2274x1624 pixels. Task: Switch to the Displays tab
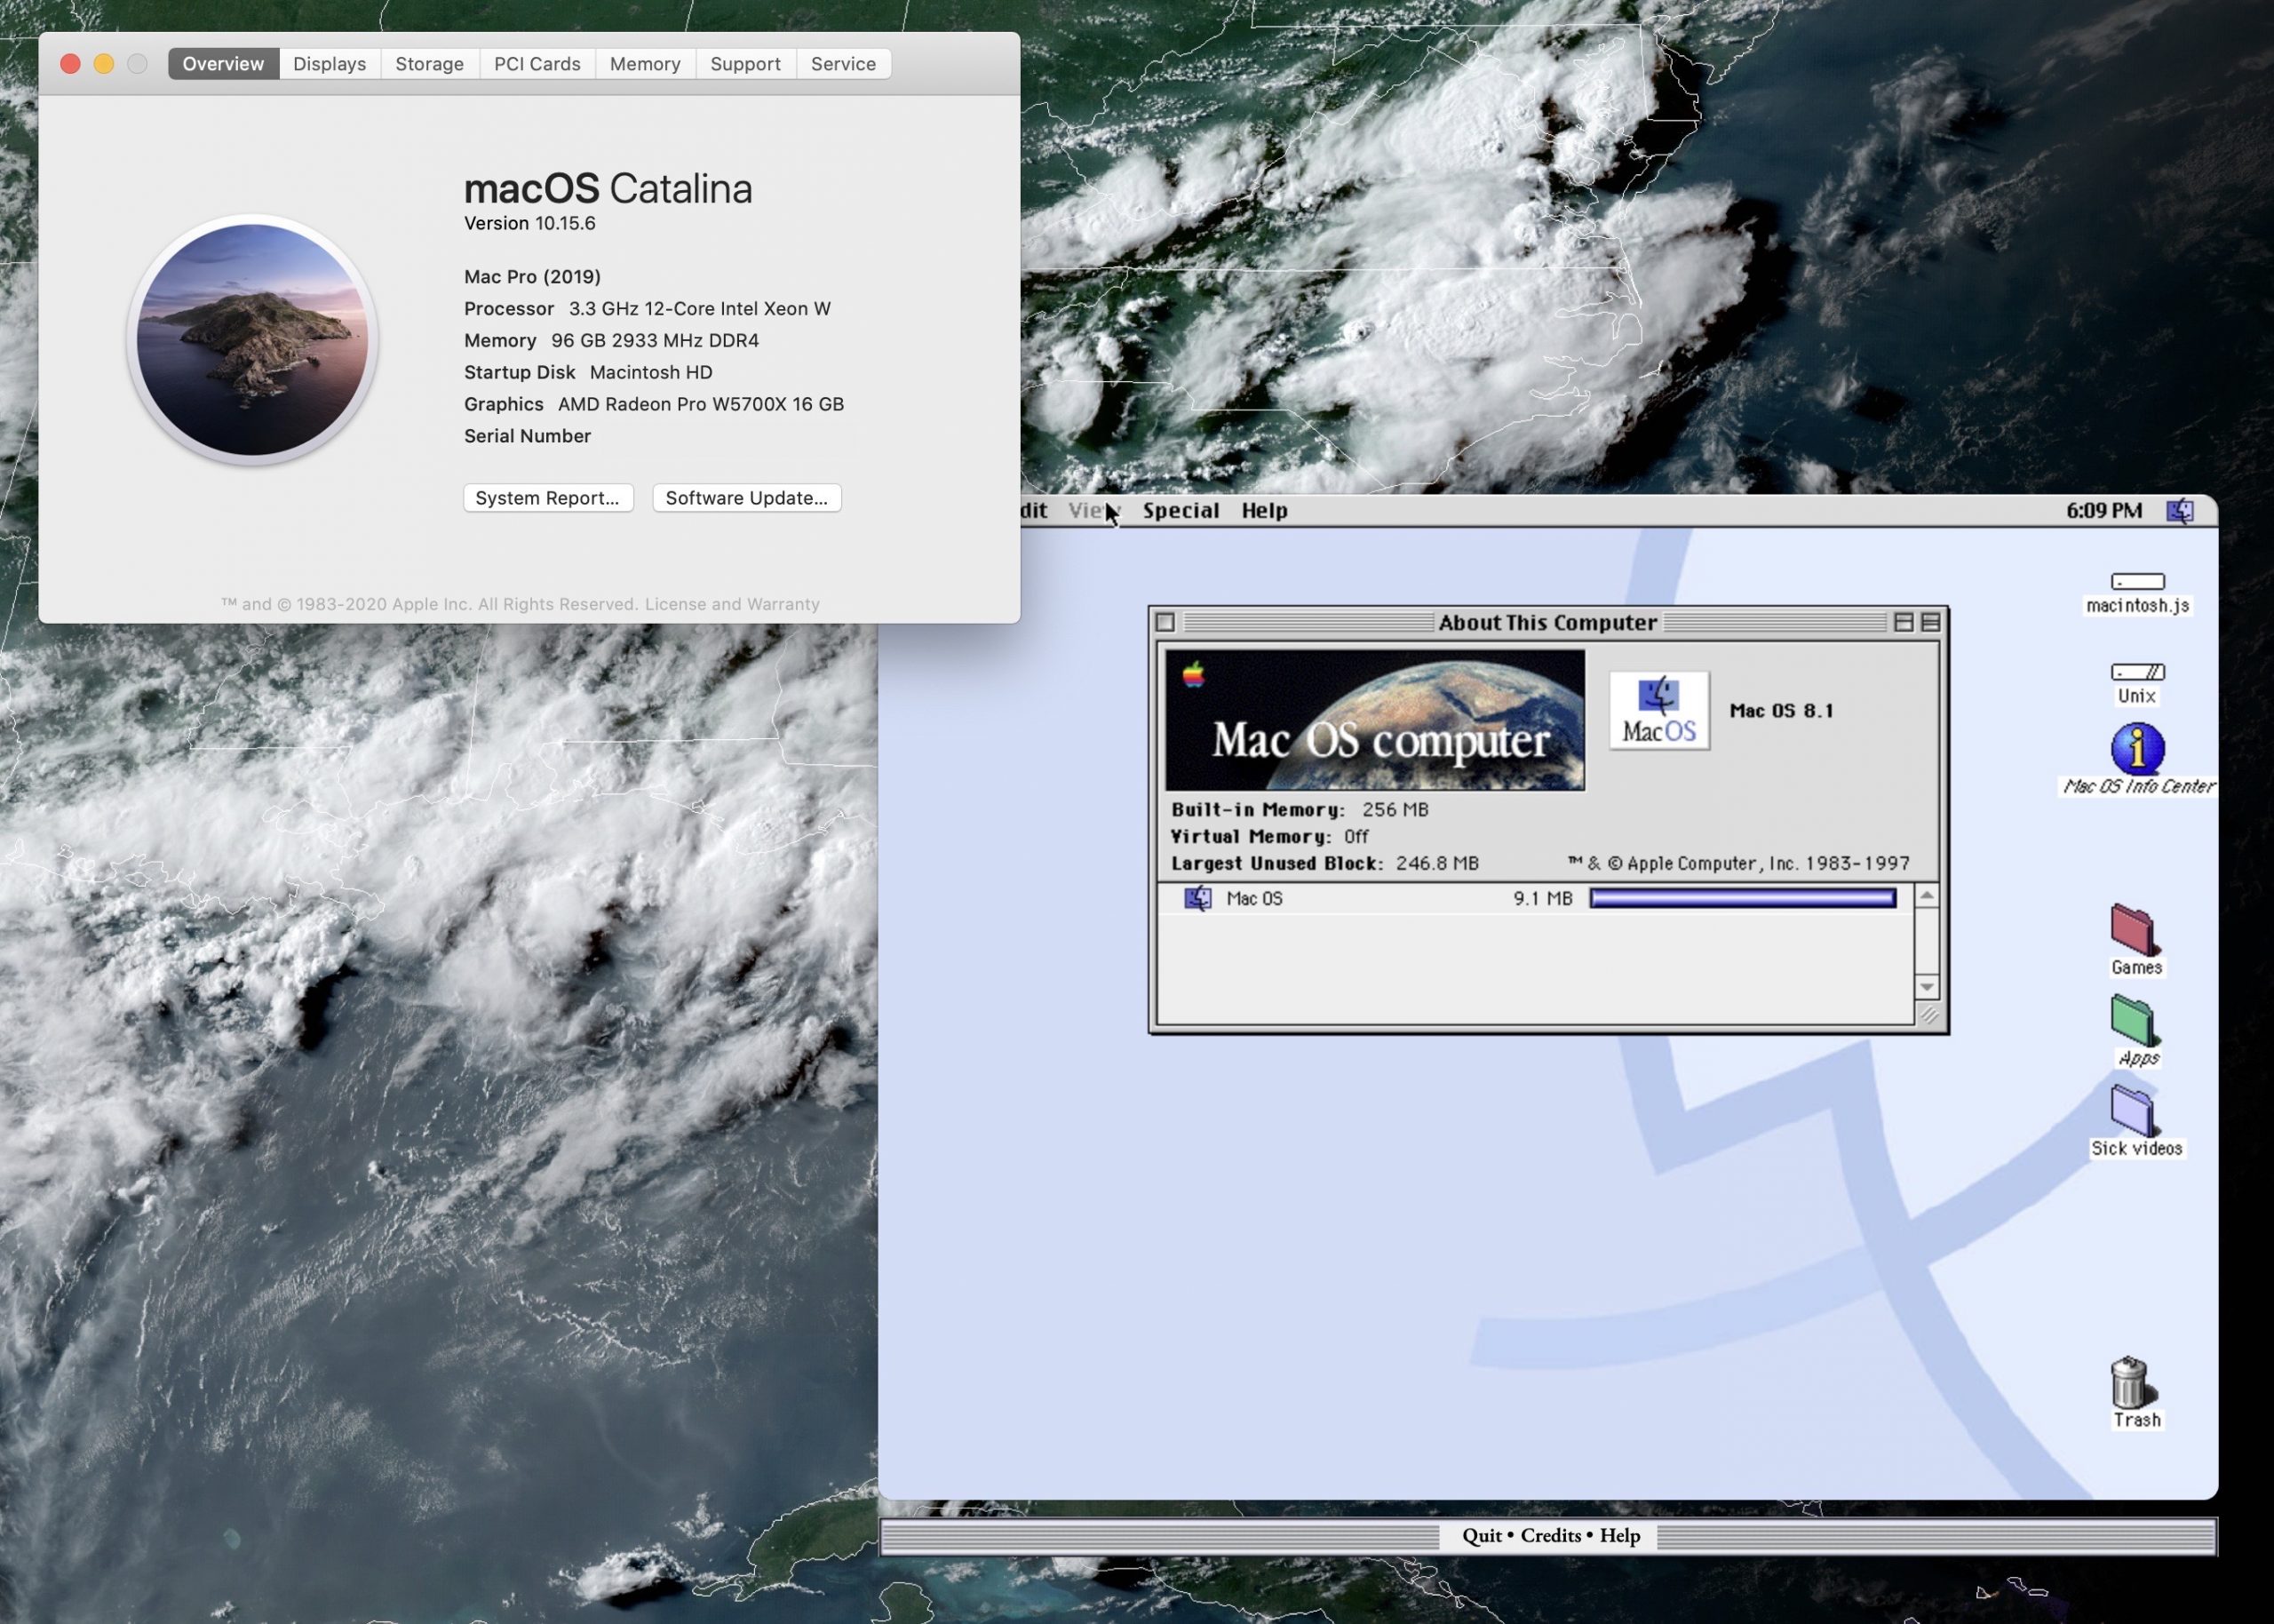[330, 64]
